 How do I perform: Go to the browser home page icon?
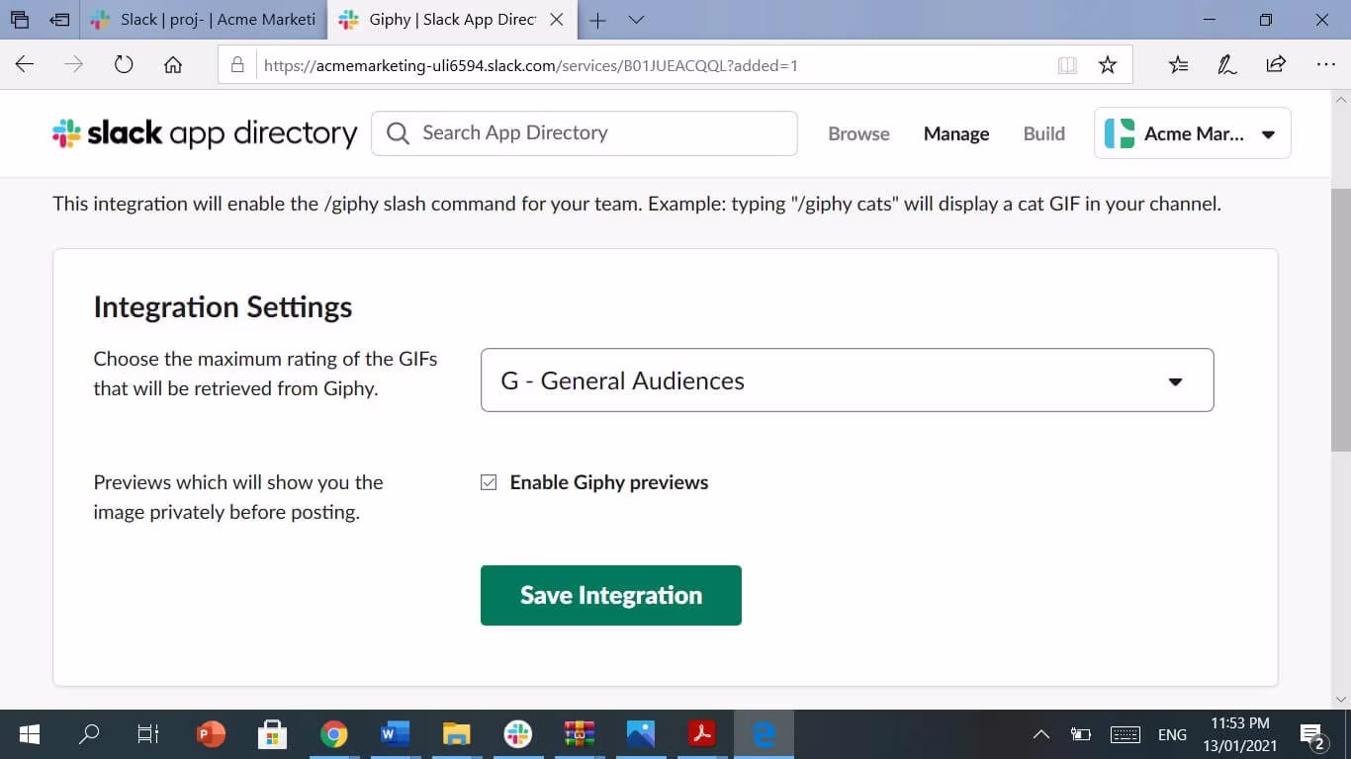[x=173, y=65]
